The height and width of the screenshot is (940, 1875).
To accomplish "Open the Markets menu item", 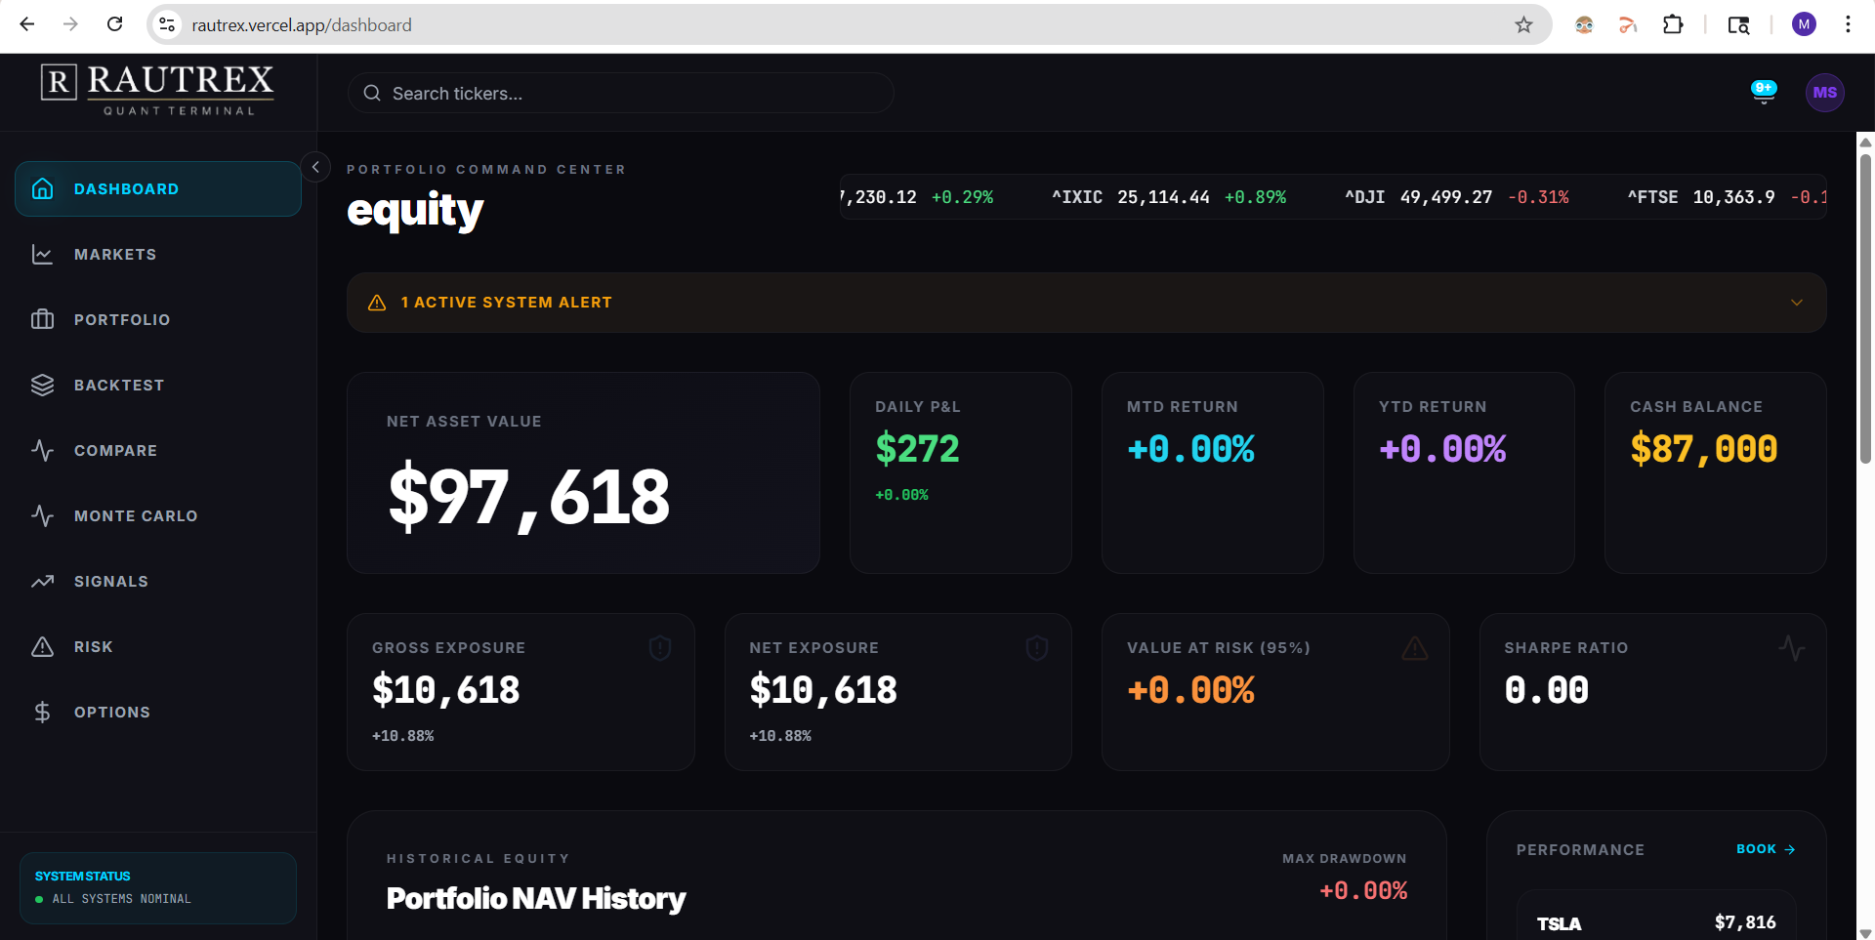I will [158, 254].
